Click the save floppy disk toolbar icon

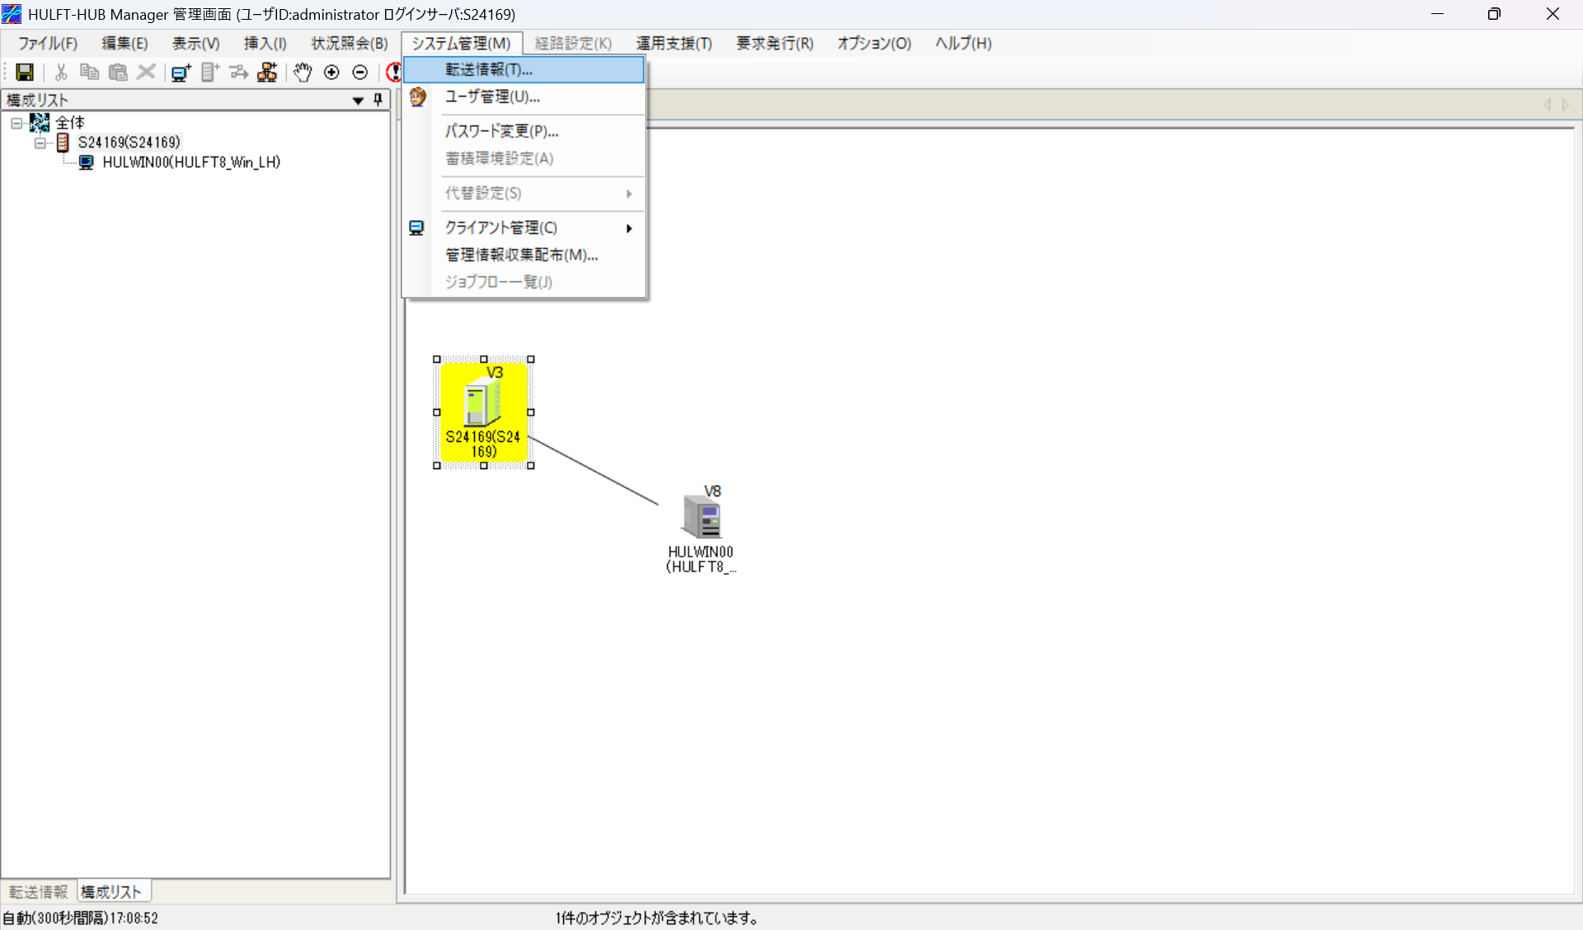tap(25, 73)
